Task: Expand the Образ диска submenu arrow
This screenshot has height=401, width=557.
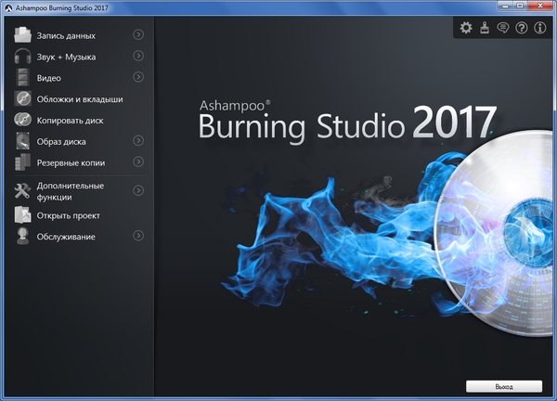Action: coord(138,141)
